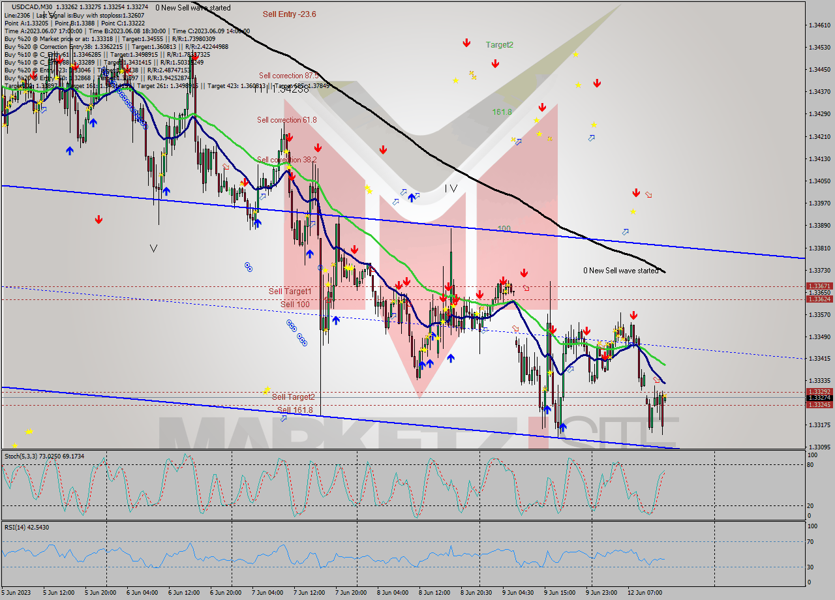Select the red sell arrow above the latest candles
Image resolution: width=835 pixels, height=600 pixels.
point(633,316)
